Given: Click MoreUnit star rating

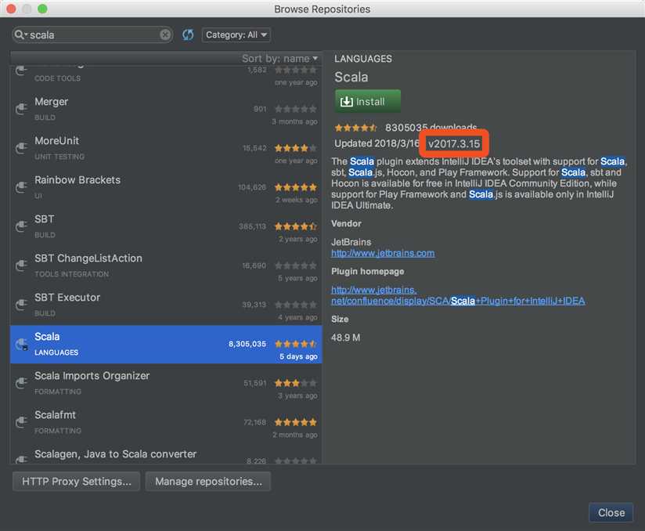Looking at the screenshot, I should coord(296,148).
